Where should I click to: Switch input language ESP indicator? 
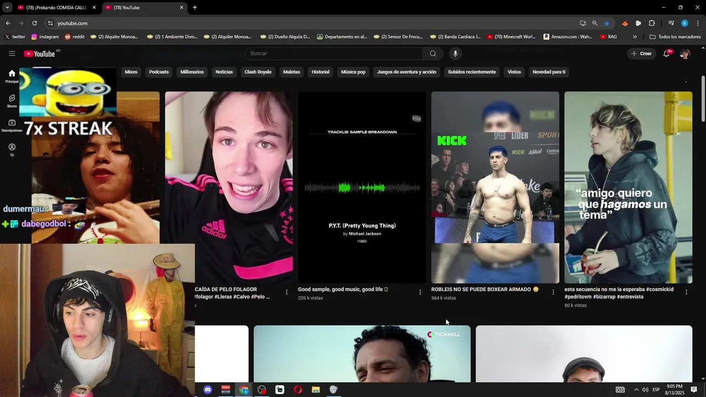[x=656, y=390]
